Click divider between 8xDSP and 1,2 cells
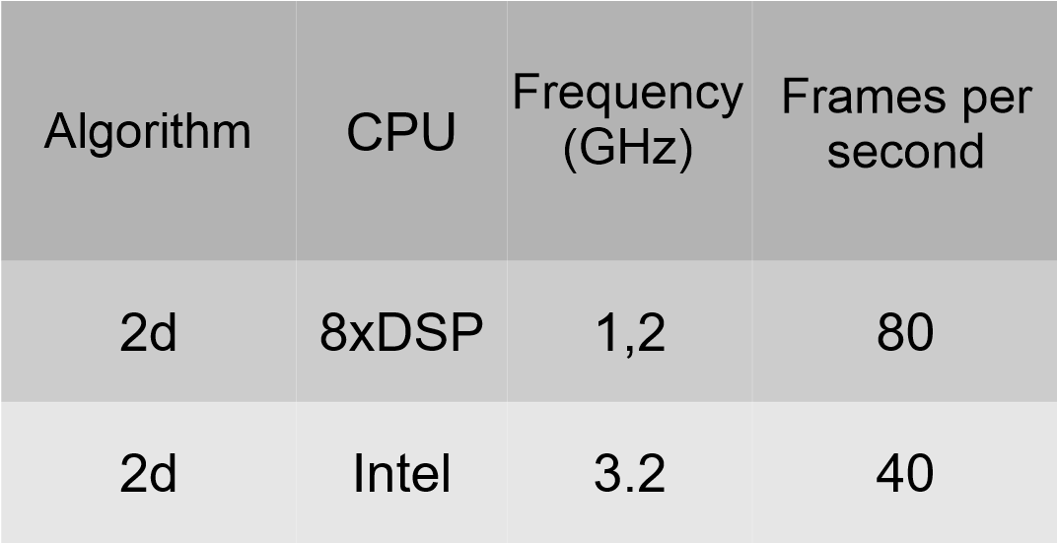 click(508, 331)
